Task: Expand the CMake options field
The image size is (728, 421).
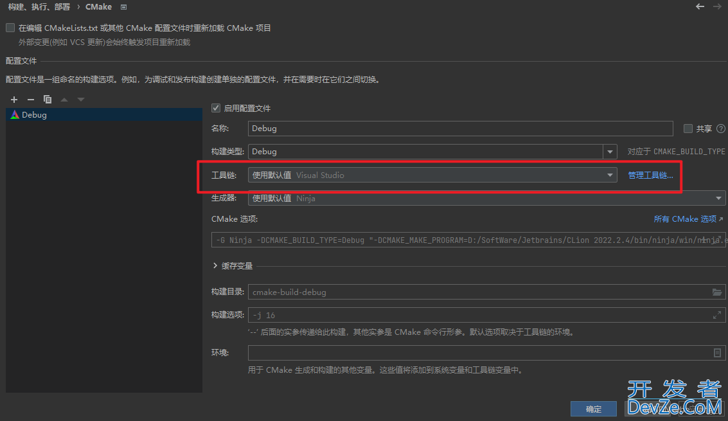Action: click(719, 239)
